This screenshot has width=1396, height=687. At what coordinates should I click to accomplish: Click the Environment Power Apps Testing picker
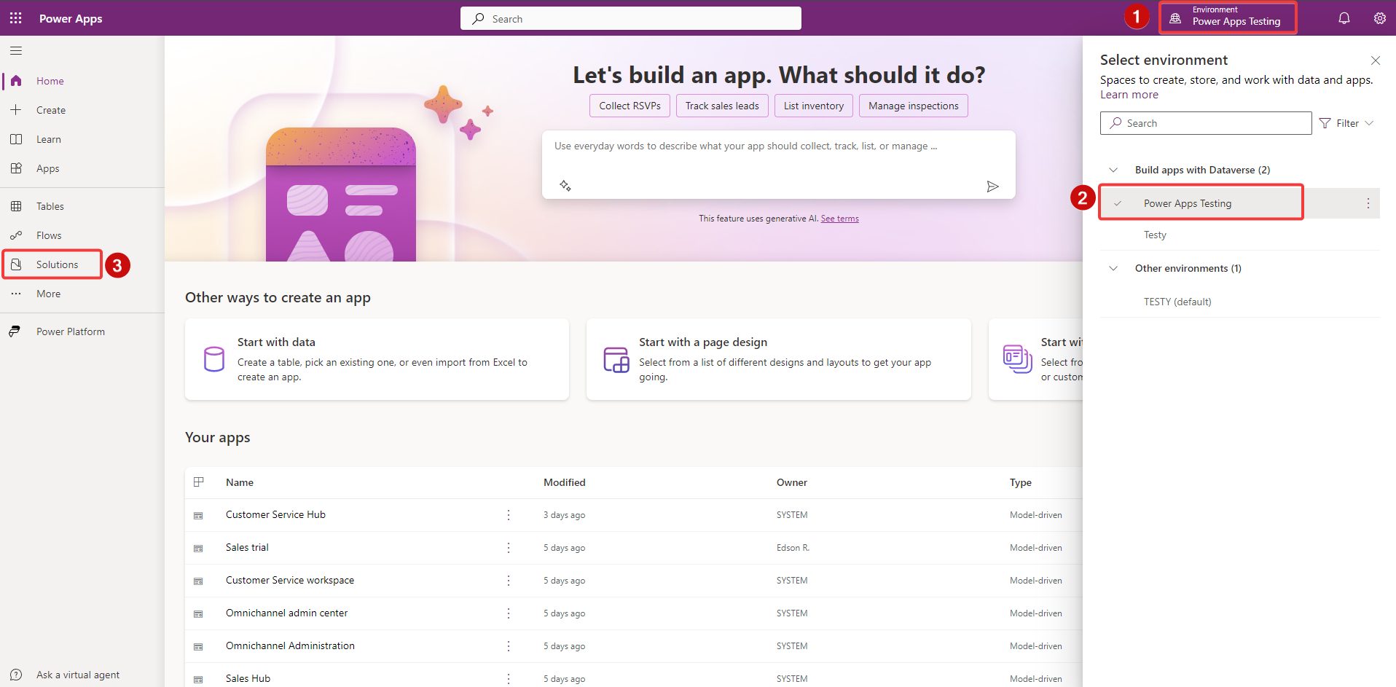point(1228,17)
